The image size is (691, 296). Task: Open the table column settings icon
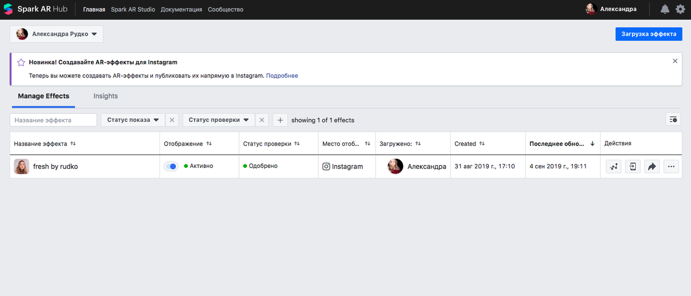pos(673,119)
